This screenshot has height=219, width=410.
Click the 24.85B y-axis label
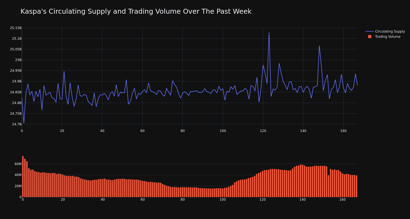(16, 92)
